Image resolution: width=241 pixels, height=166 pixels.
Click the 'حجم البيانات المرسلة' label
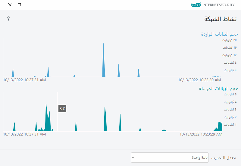tap(219, 88)
